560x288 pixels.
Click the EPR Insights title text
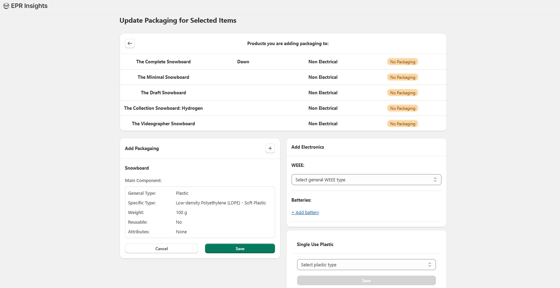pyautogui.click(x=29, y=6)
